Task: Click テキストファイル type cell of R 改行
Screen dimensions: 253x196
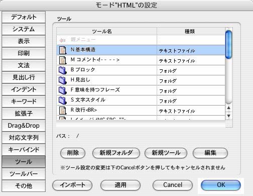Action: 191,111
